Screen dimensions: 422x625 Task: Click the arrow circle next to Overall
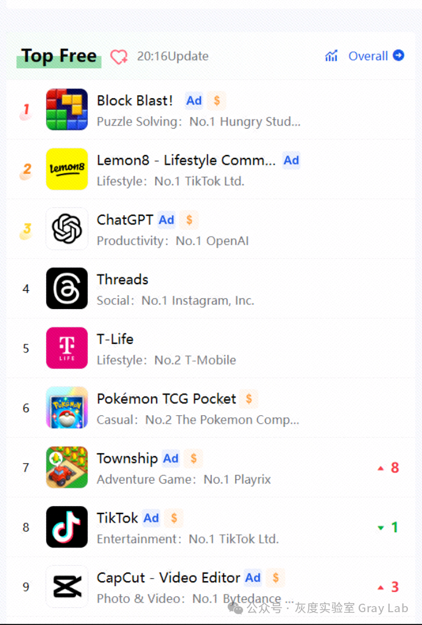399,55
